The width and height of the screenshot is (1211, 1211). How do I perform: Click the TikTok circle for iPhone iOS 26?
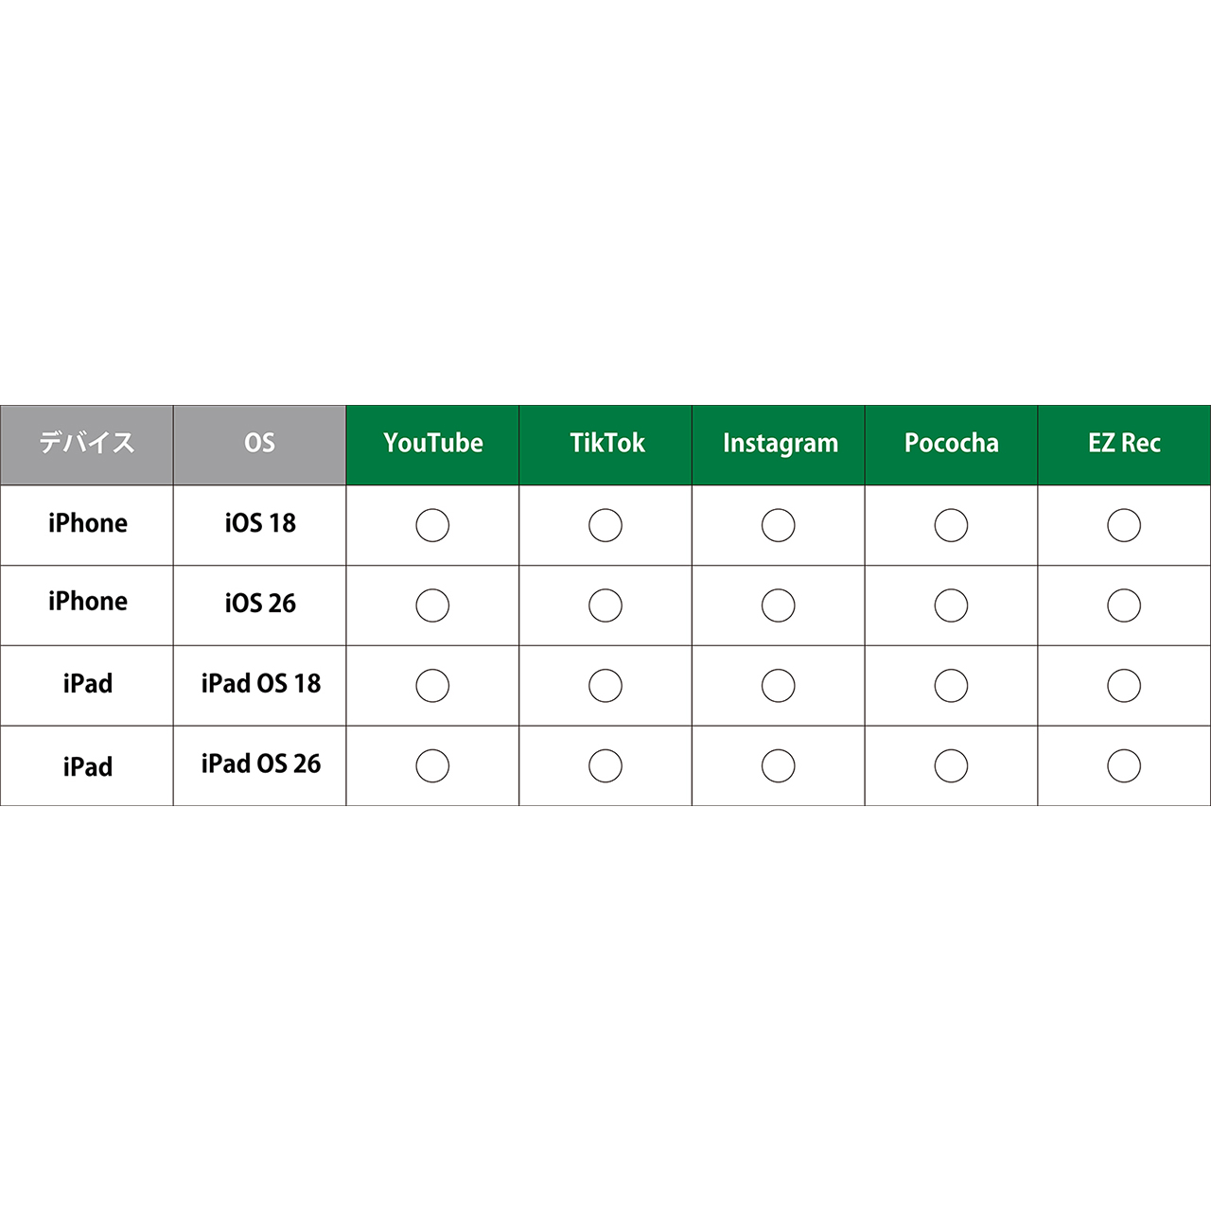click(605, 605)
